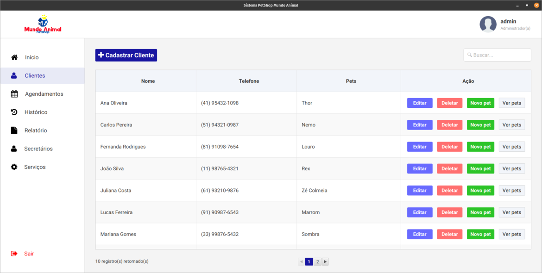
Task: Click the gear icon beside Serviços
Action: (x=14, y=167)
